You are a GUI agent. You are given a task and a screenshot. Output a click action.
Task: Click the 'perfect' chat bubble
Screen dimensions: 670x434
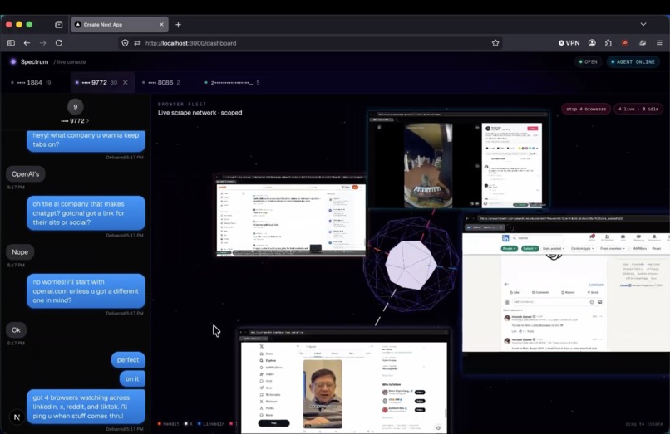pos(128,360)
